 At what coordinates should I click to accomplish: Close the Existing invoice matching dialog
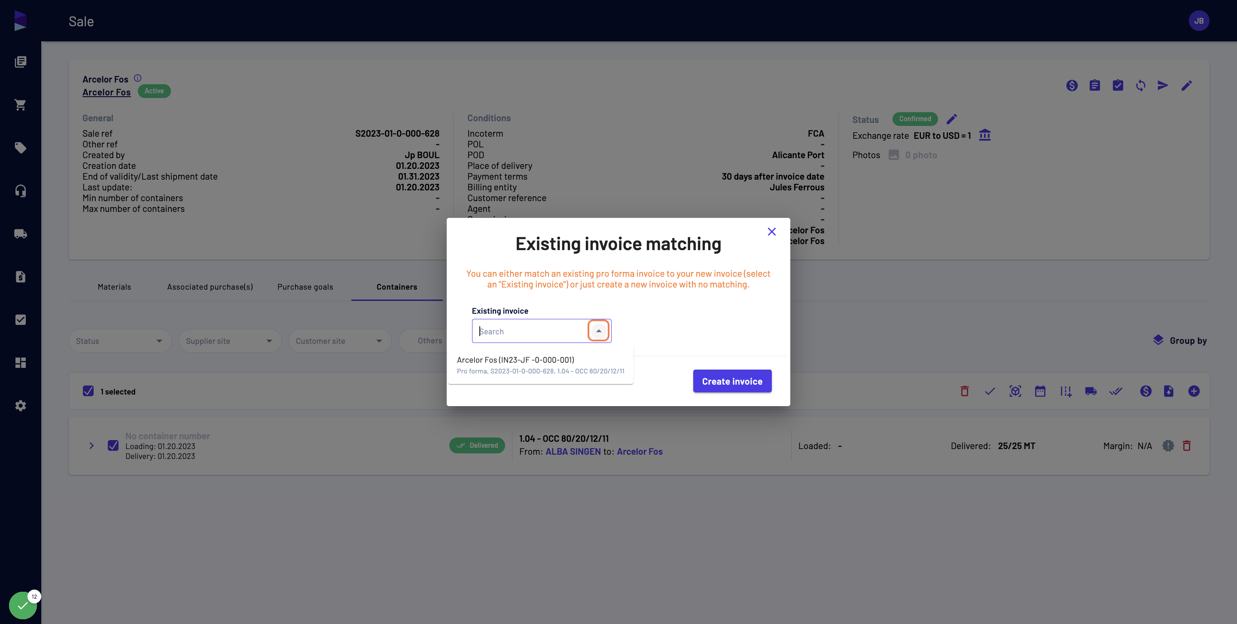click(x=772, y=232)
